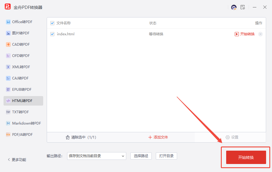Screen dimensions: 272x172
Task: Minimize the 金舟PDF转换器 window
Action: tap(255, 7)
